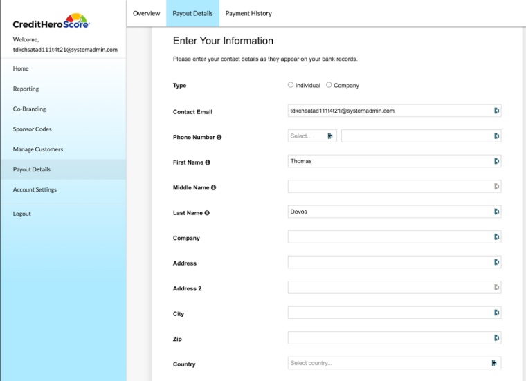Click the info icon beside Phone Number
The height and width of the screenshot is (381, 526).
[219, 137]
